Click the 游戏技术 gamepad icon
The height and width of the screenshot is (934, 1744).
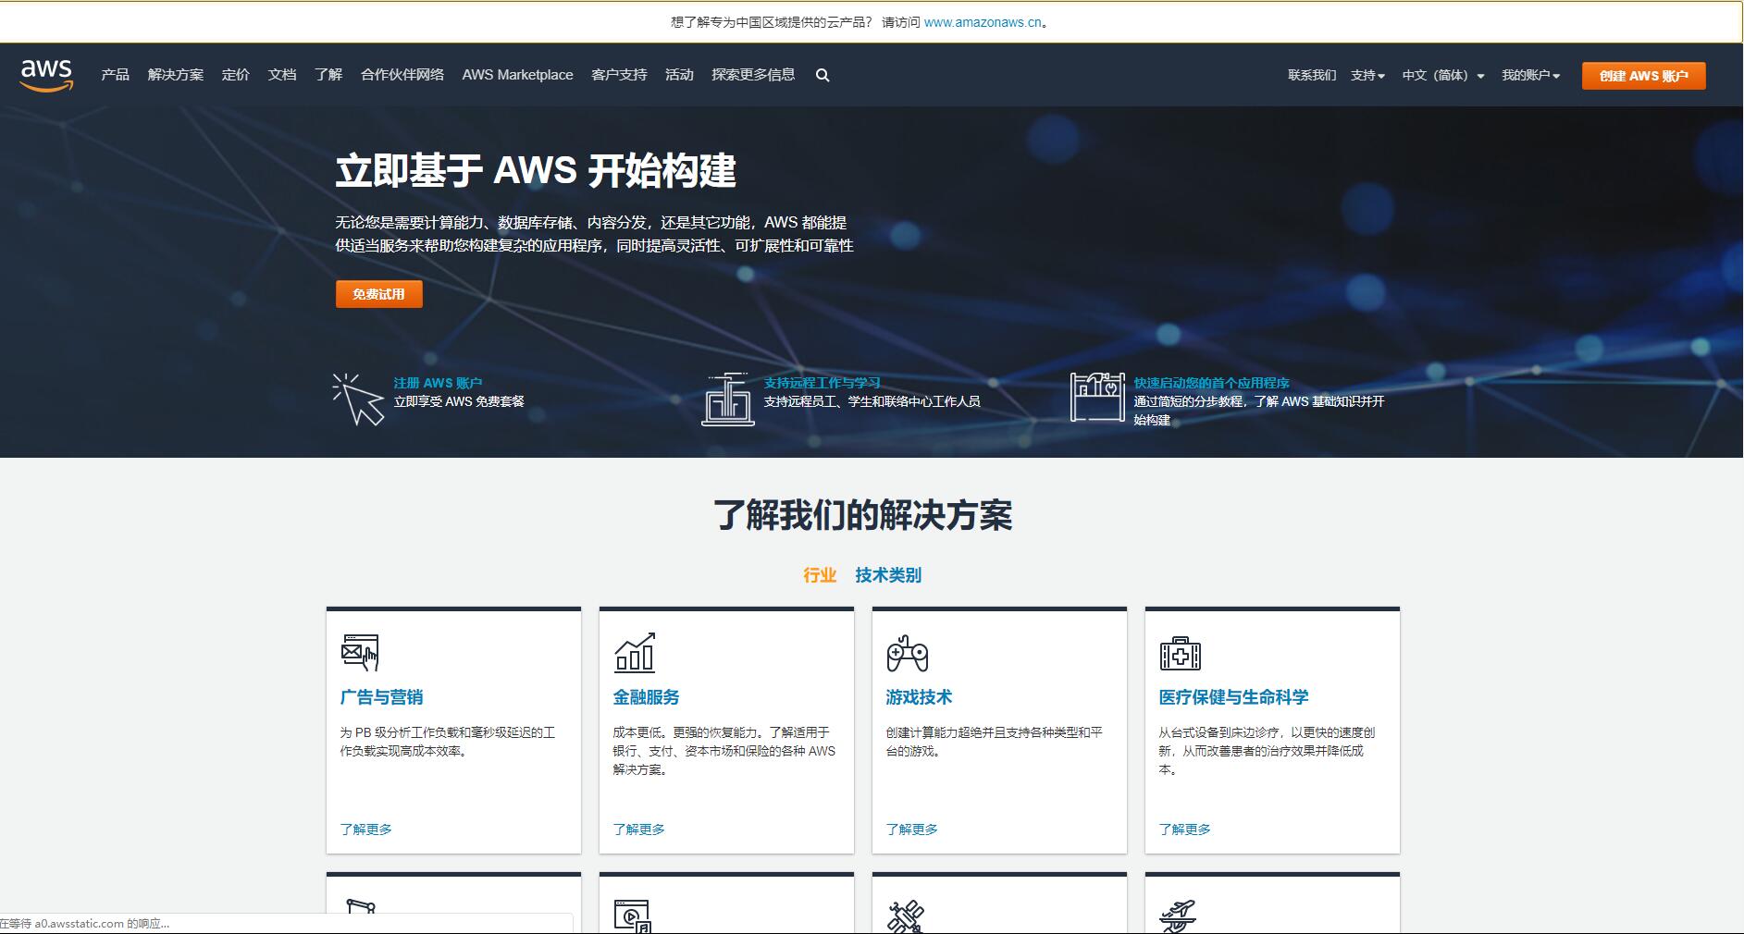[x=907, y=653]
